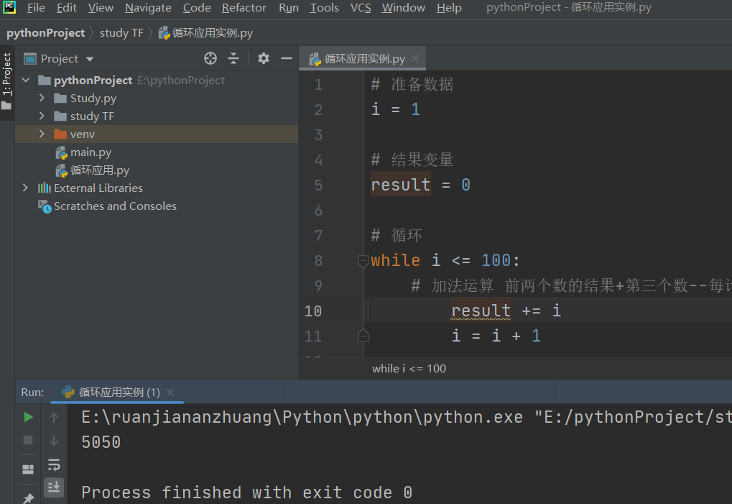The height and width of the screenshot is (504, 732).
Task: Click the number 100 on line 8
Action: (x=496, y=260)
